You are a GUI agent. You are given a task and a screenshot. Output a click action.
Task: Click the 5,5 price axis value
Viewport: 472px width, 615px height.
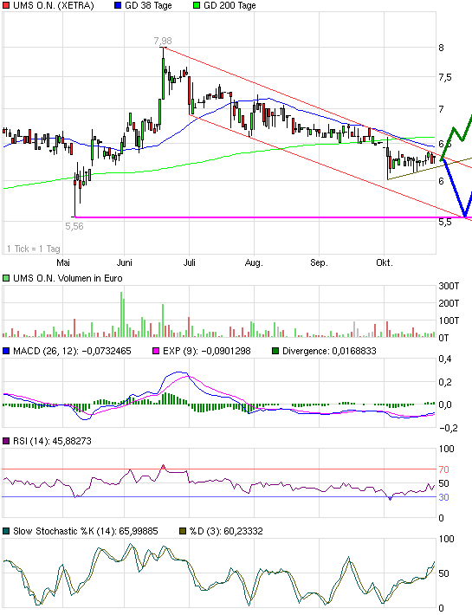coord(445,222)
